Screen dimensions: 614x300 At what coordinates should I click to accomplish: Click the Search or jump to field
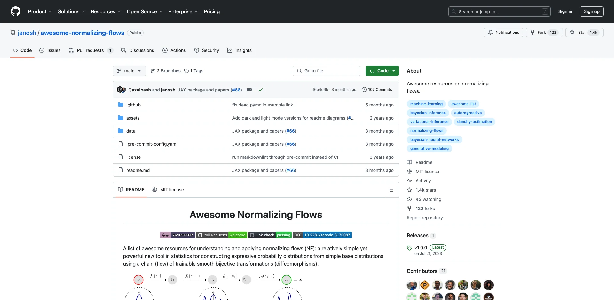coord(500,11)
